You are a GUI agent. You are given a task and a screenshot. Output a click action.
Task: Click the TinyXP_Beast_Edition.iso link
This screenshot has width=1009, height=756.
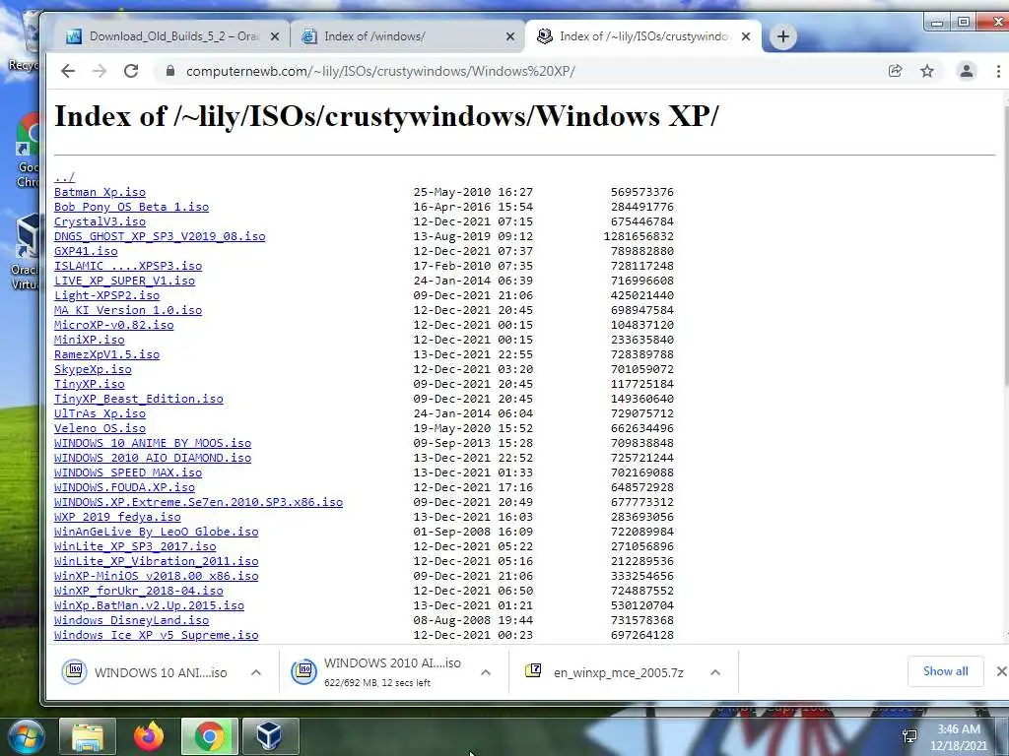click(x=138, y=400)
